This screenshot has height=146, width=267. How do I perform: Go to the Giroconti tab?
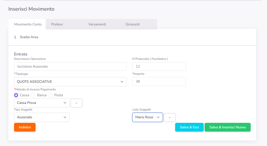click(x=132, y=24)
